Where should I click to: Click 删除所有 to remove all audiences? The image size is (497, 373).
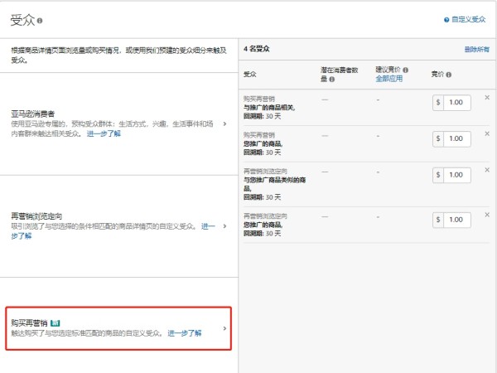click(x=476, y=49)
